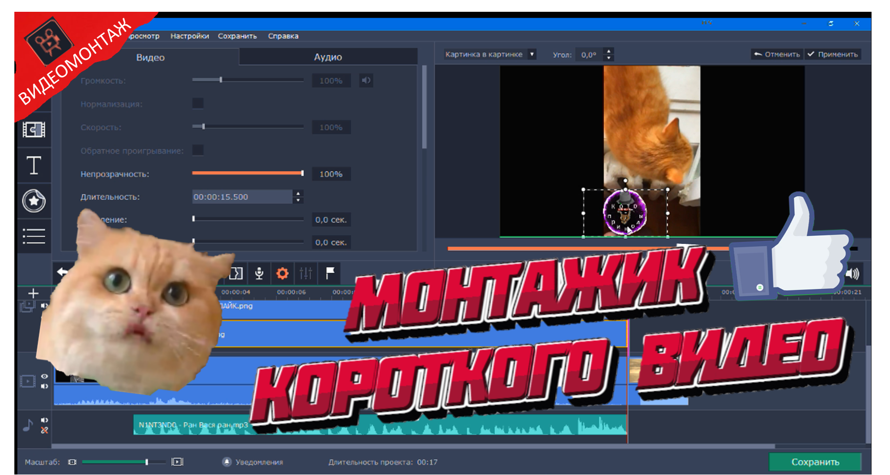Open the audio recording microphone tool
This screenshot has height=475, width=890.
(x=259, y=273)
